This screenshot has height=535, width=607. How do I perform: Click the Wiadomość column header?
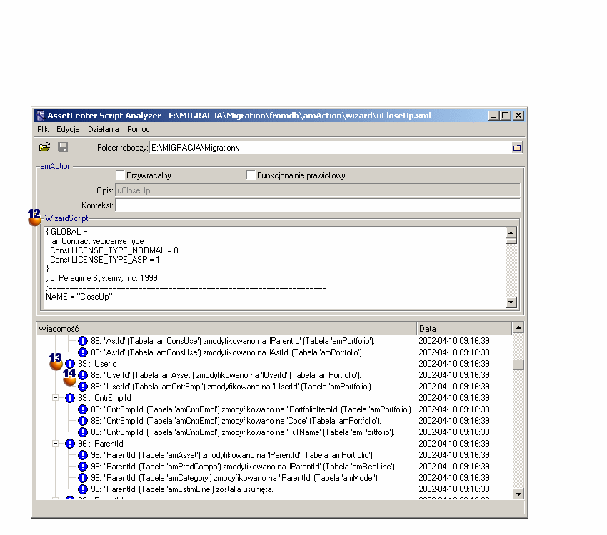point(226,329)
